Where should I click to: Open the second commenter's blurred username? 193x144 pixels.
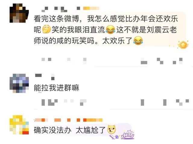45,77
